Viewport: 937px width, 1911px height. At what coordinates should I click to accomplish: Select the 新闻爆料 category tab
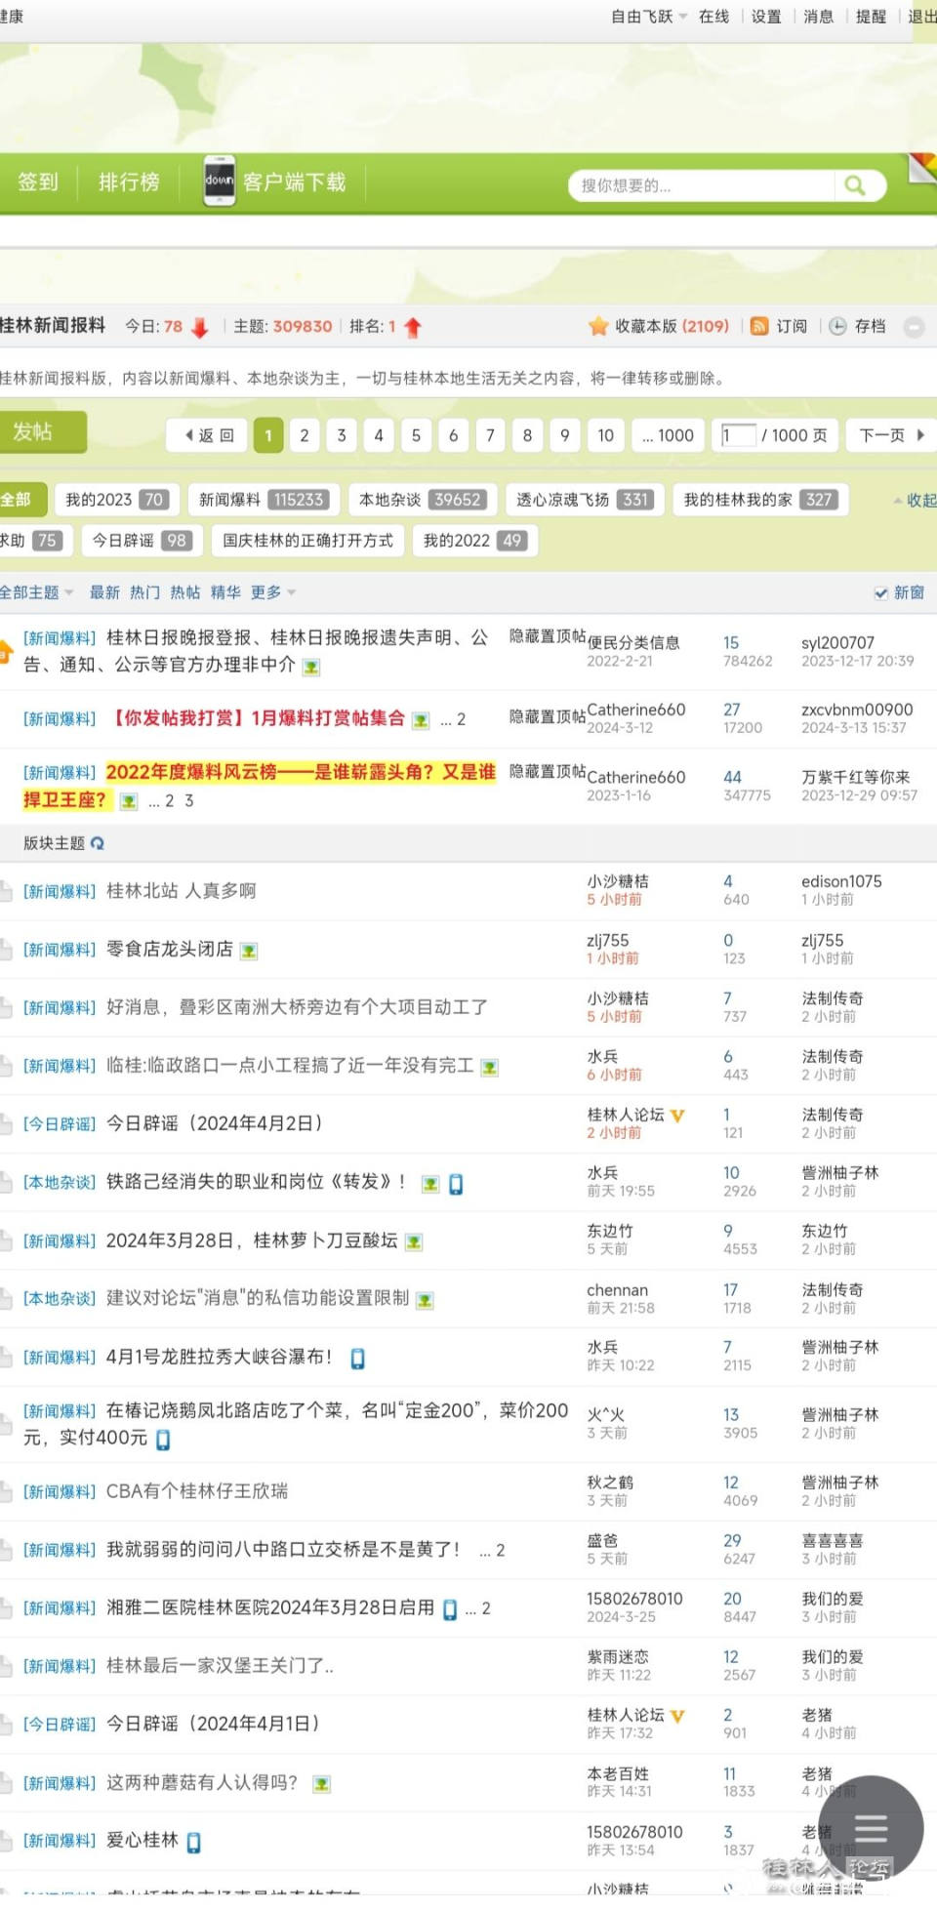click(263, 500)
